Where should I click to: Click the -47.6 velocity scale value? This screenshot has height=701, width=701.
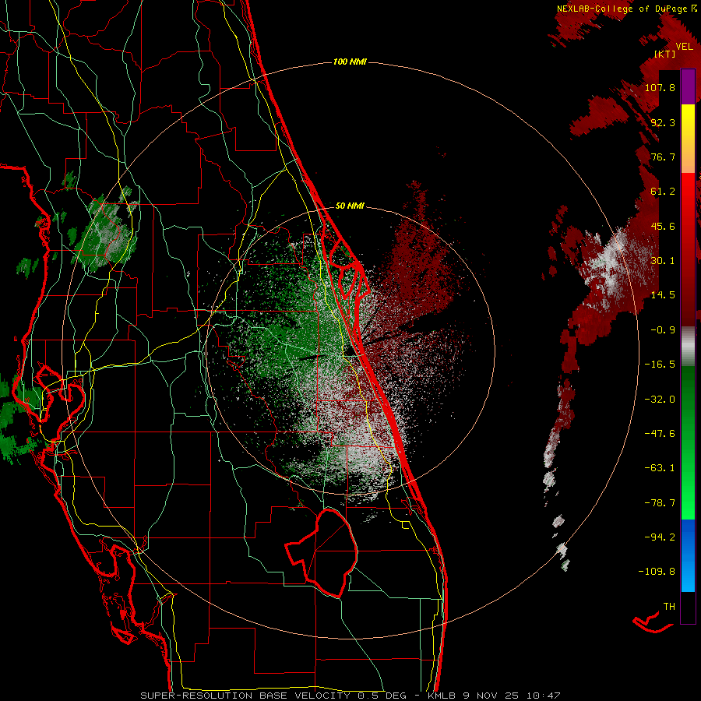point(660,434)
